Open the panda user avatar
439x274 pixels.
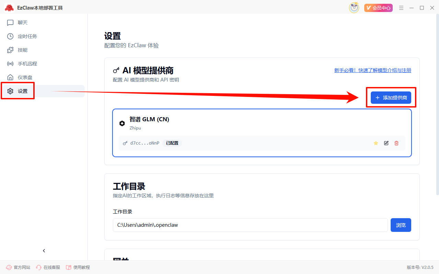tap(354, 8)
